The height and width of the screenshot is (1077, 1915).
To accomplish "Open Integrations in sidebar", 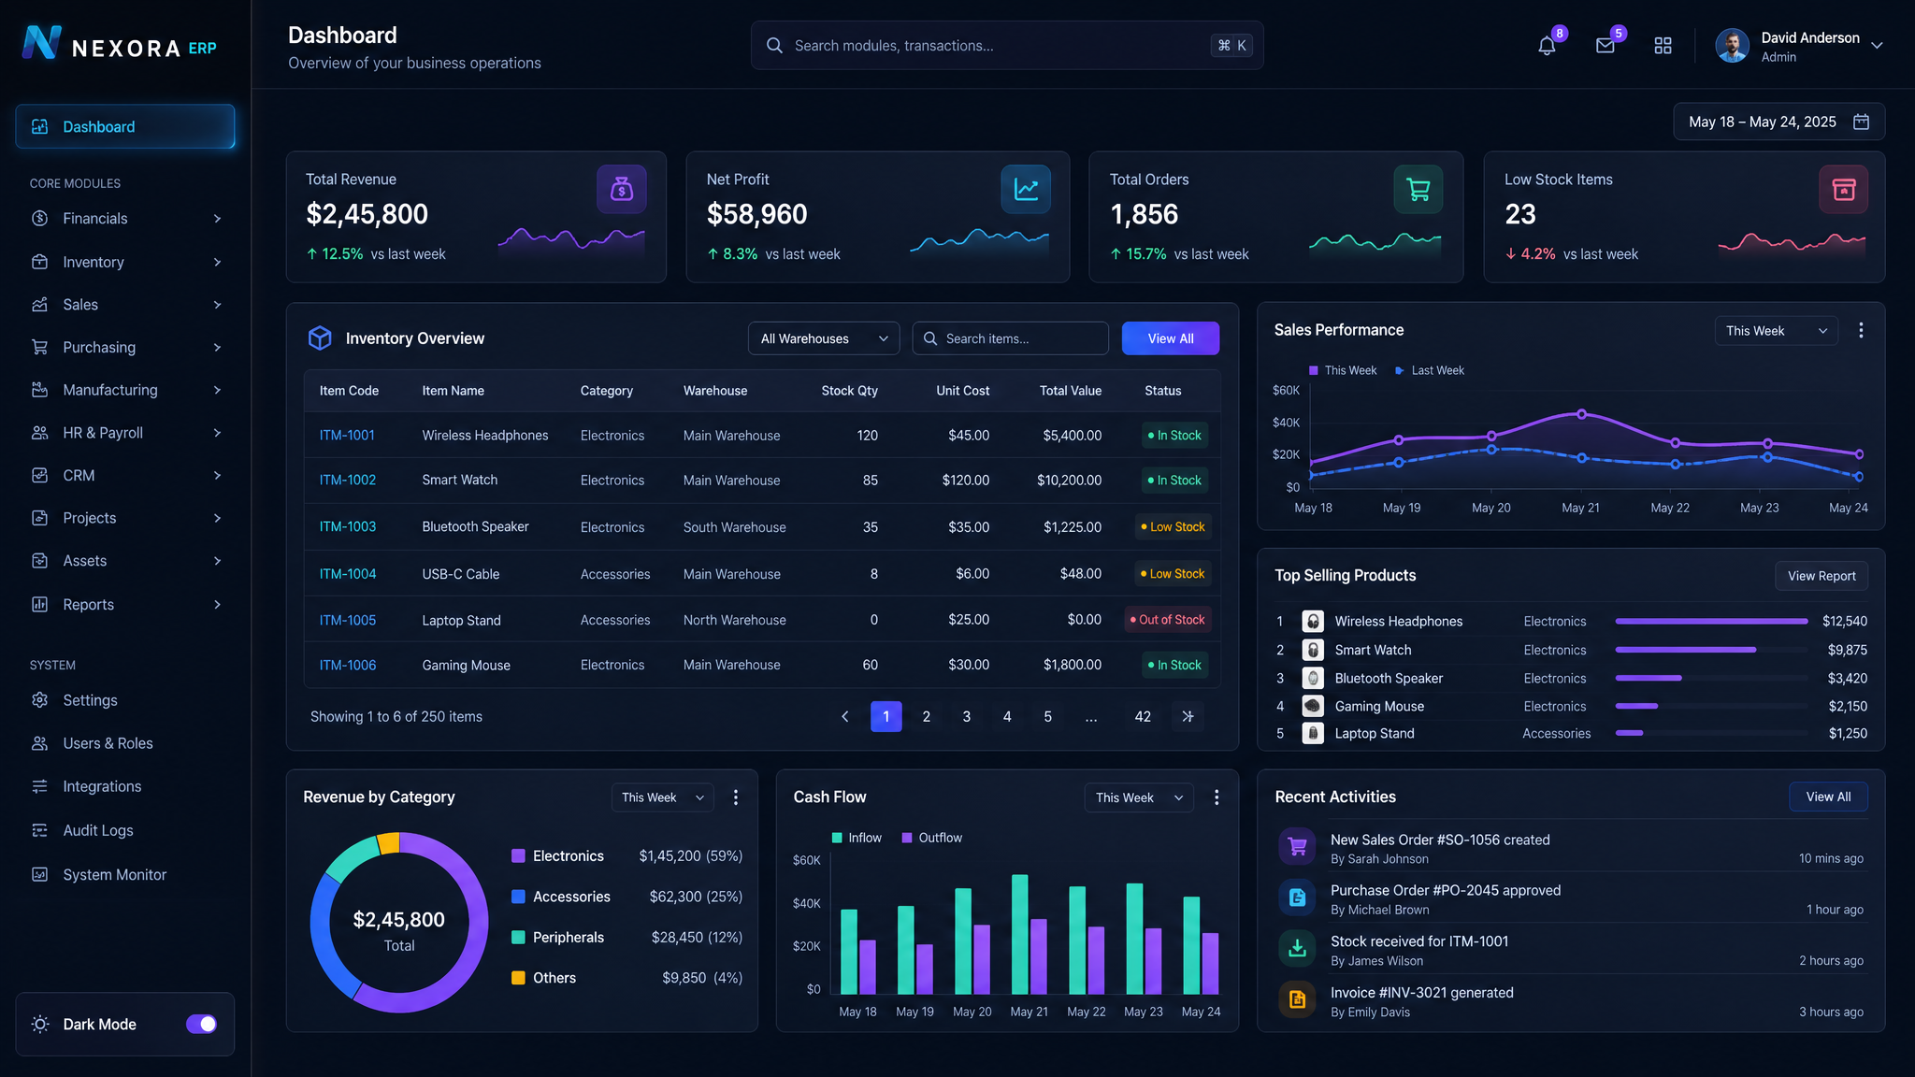I will 125,787.
